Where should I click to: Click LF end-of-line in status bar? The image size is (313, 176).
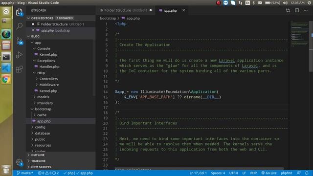coord(244,173)
